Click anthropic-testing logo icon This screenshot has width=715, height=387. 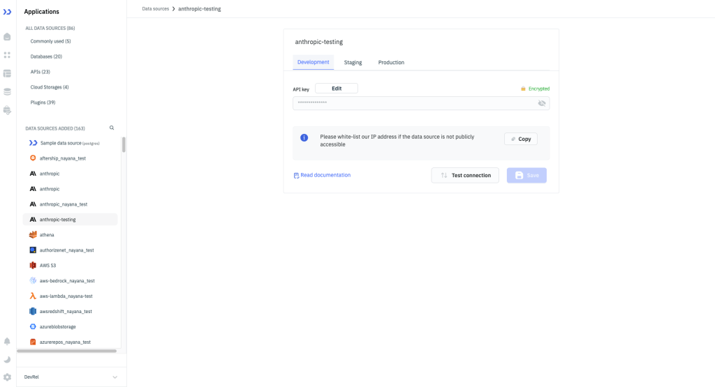(33, 220)
